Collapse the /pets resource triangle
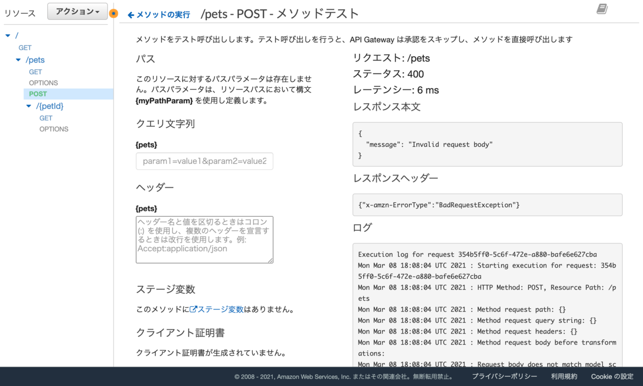Viewport: 643px width, 386px height. click(x=18, y=60)
